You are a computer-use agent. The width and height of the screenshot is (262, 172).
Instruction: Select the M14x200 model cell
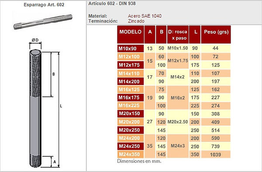click(131, 81)
